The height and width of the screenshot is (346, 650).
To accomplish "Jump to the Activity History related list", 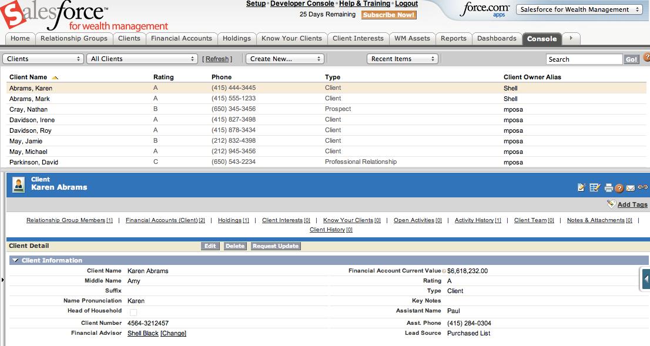I will pyautogui.click(x=478, y=220).
